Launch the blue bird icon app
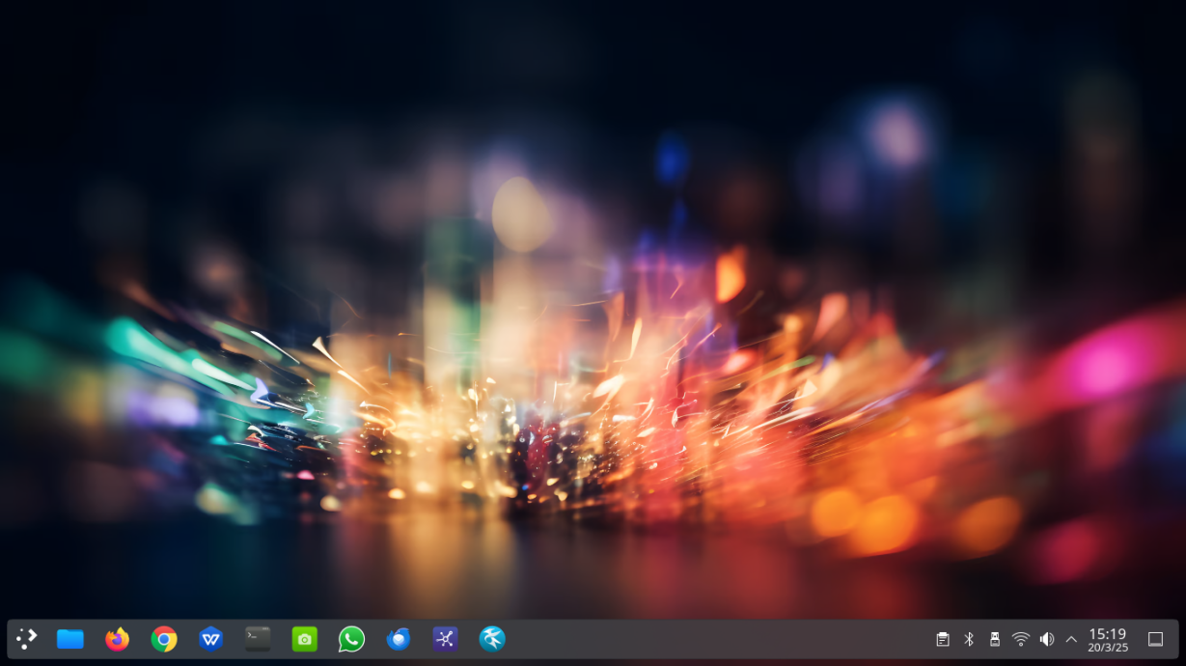Screen dimensions: 1186x666 (492, 639)
